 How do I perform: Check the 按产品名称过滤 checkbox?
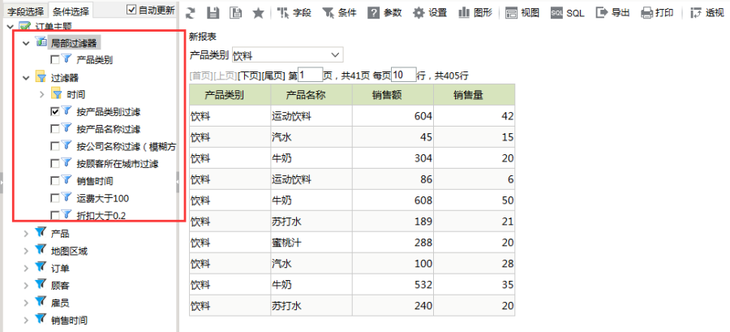(x=54, y=129)
